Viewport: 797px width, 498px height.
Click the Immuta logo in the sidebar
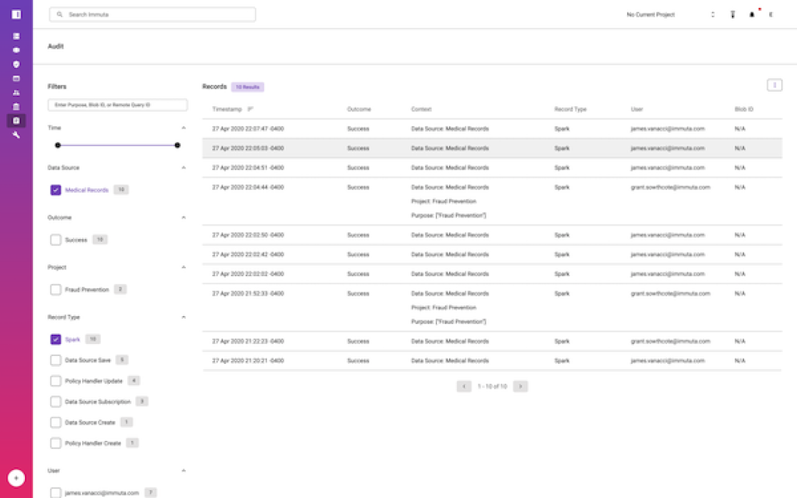point(16,14)
